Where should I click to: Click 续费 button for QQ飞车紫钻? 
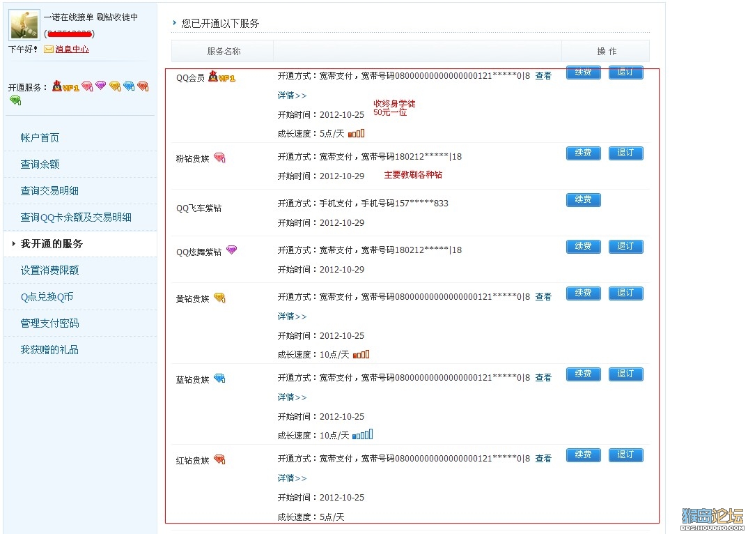point(584,199)
